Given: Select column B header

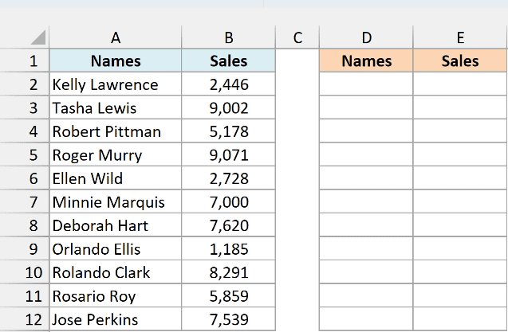Looking at the screenshot, I should pyautogui.click(x=228, y=37).
